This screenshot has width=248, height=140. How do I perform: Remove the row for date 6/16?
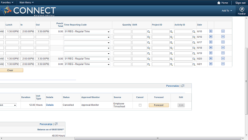pyautogui.click(x=223, y=37)
